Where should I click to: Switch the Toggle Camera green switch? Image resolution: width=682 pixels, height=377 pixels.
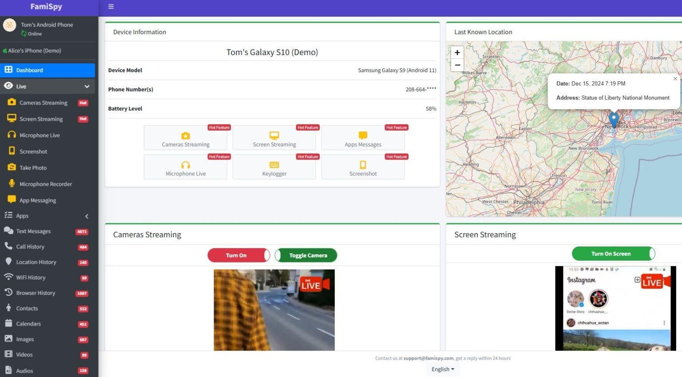tap(306, 255)
